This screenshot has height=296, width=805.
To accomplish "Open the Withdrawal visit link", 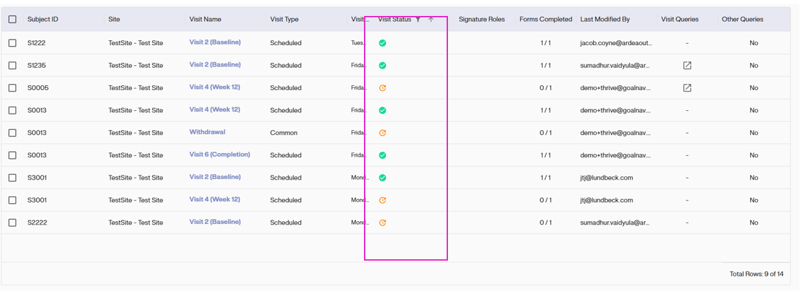I will (x=207, y=132).
